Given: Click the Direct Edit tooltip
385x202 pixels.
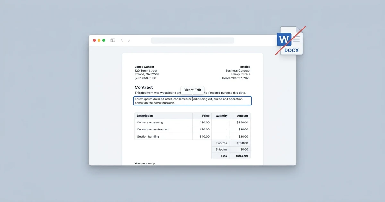Looking at the screenshot, I should (193, 90).
